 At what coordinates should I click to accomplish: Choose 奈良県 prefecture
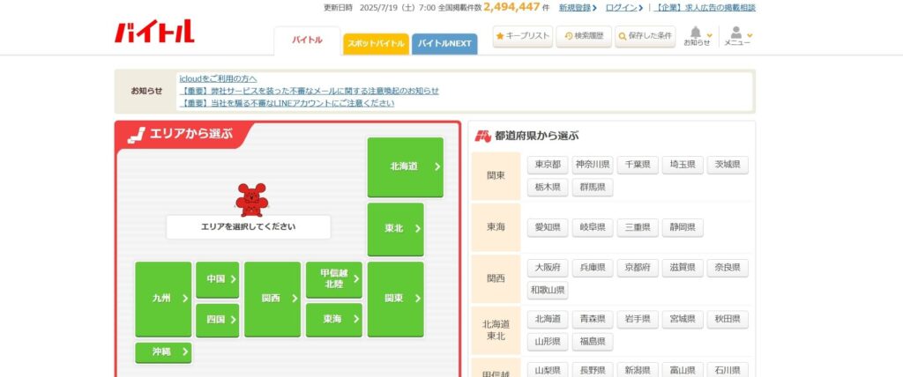728,268
